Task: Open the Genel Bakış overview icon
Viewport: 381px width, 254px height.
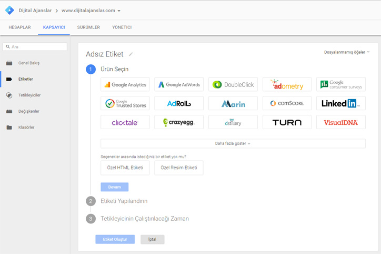Action: pyautogui.click(x=9, y=63)
